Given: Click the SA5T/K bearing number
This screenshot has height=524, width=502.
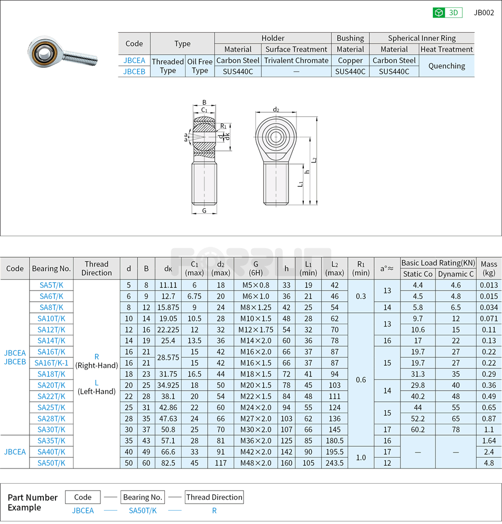Looking at the screenshot, I should point(51,285).
